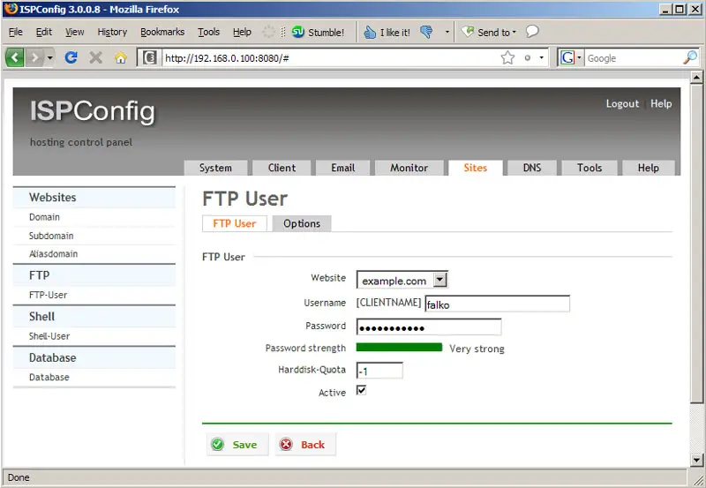Open the Website dropdown showing example.com

[x=402, y=280]
